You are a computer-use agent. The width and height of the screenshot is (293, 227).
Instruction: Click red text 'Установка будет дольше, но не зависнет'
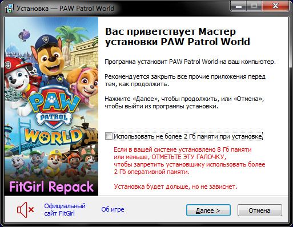point(176,187)
